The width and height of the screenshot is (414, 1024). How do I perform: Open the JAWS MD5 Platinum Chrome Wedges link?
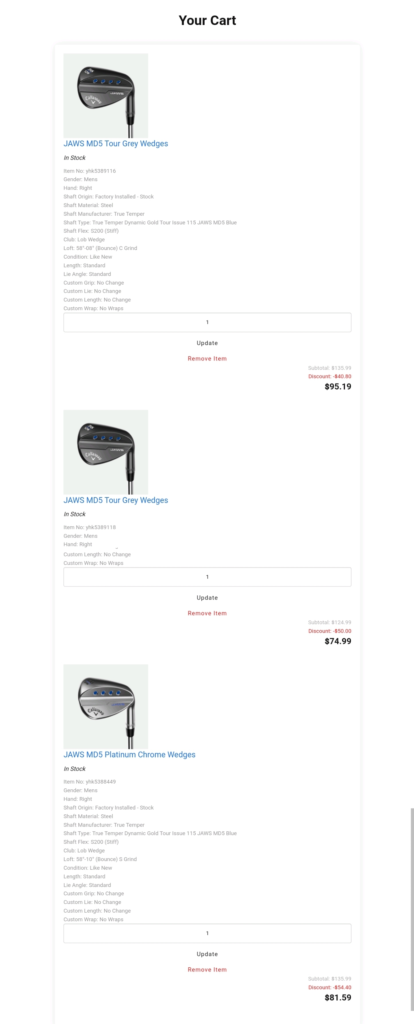click(x=129, y=754)
